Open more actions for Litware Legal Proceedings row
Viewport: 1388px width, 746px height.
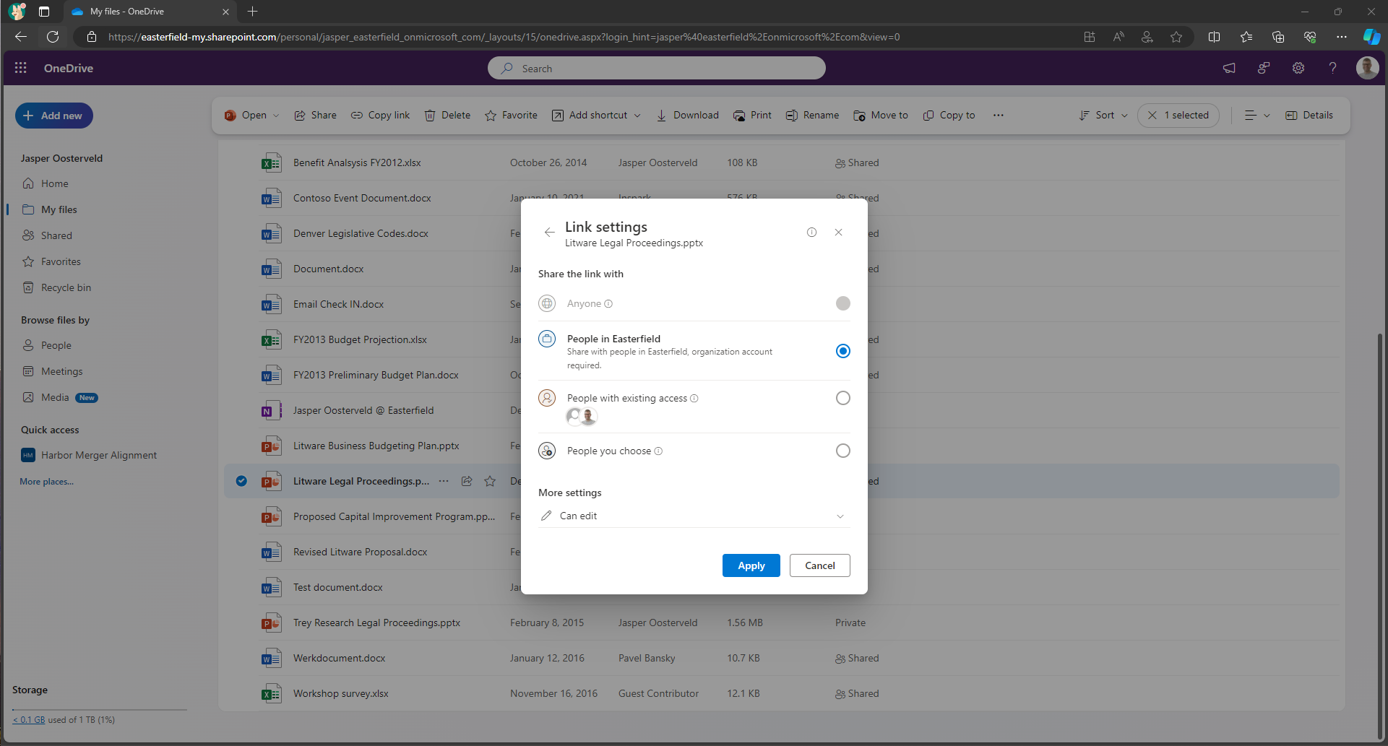click(x=444, y=481)
